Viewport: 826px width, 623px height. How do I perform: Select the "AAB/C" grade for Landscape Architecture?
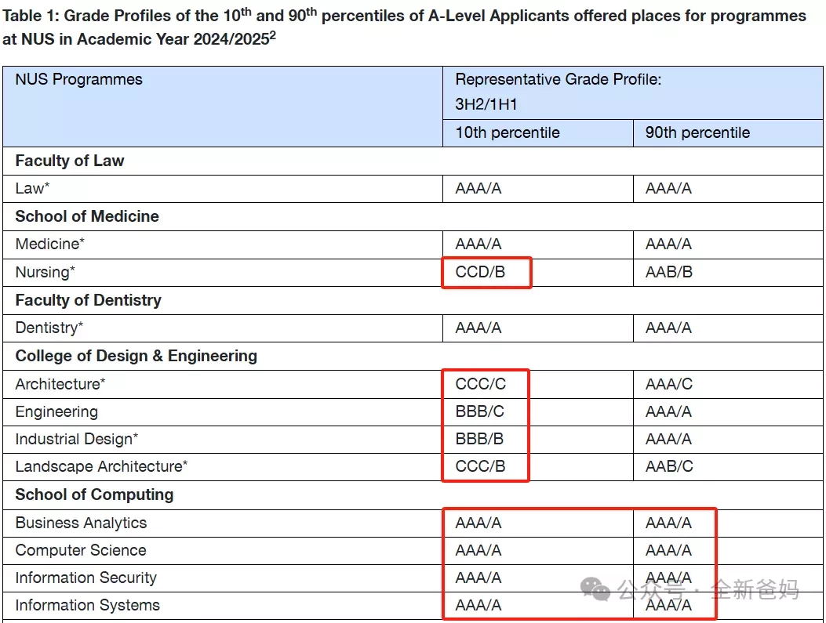click(669, 466)
